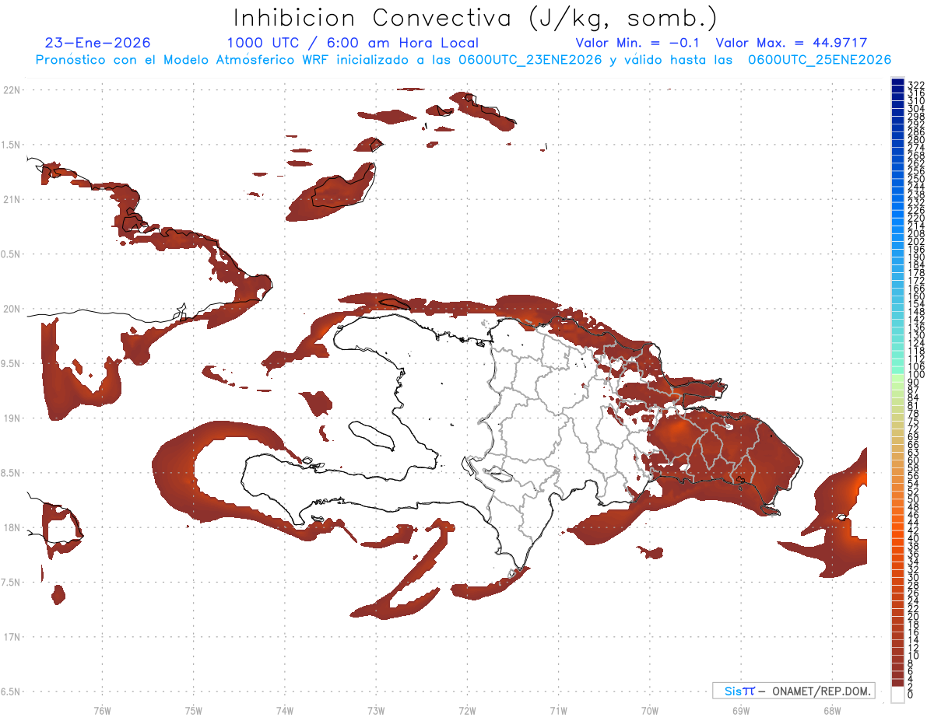Select the white swatch beside 0
Screen dimensions: 934x721
[x=897, y=695]
